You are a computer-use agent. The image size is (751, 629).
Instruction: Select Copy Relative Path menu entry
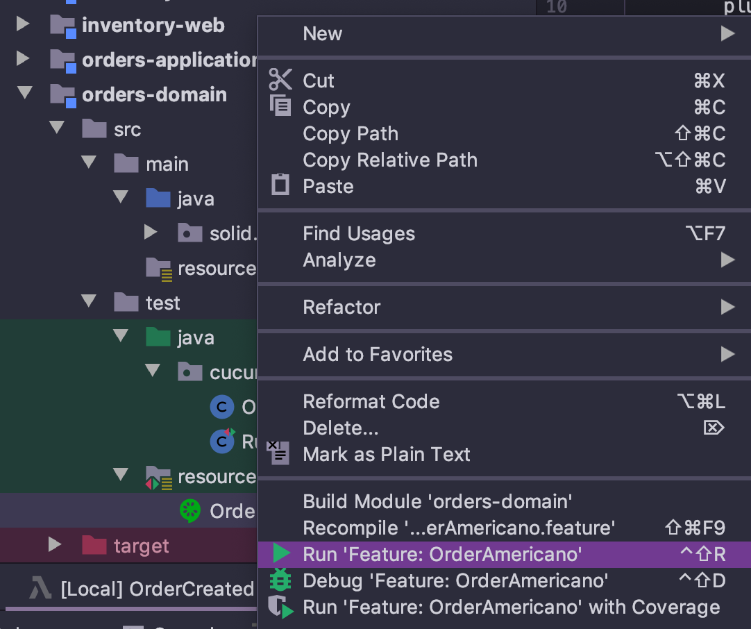[x=390, y=160]
